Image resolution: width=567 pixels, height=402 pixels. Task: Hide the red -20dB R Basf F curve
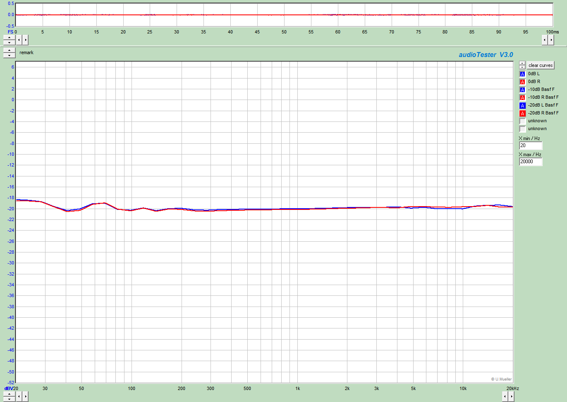tap(522, 113)
